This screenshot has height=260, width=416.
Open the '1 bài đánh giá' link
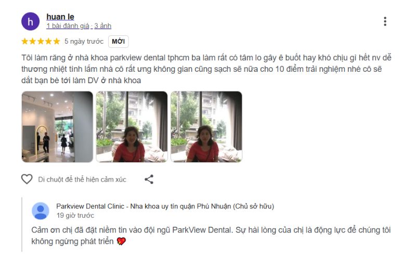(68, 25)
